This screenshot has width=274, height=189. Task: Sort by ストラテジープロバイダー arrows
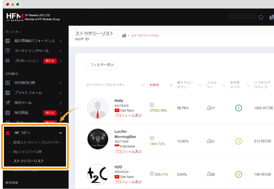pyautogui.click(x=143, y=85)
